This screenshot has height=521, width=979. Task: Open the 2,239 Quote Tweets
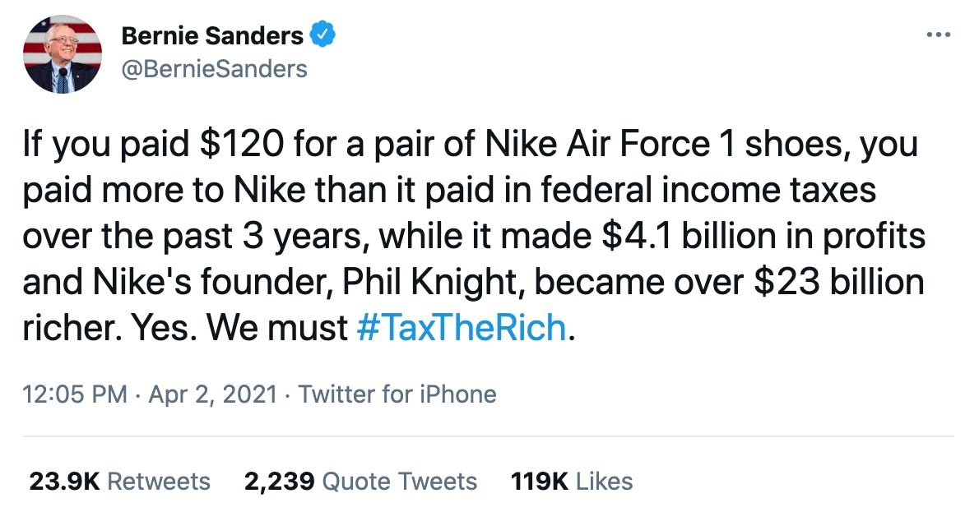(359, 482)
